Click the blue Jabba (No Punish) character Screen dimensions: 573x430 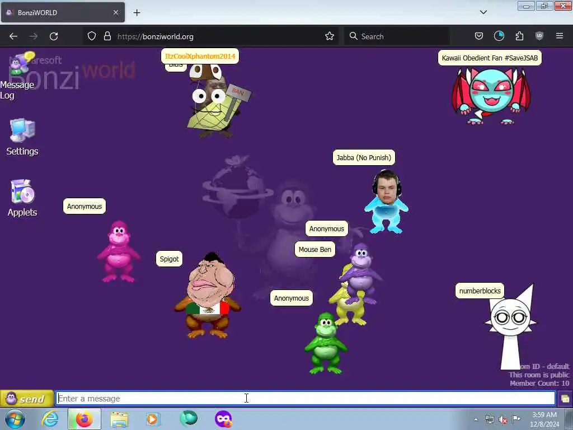[x=386, y=202]
